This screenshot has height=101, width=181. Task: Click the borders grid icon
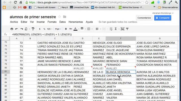89,29
